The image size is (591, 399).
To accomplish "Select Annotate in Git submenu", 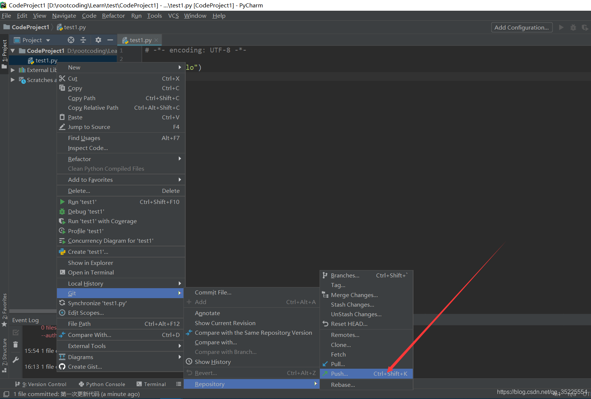I will pos(251,313).
